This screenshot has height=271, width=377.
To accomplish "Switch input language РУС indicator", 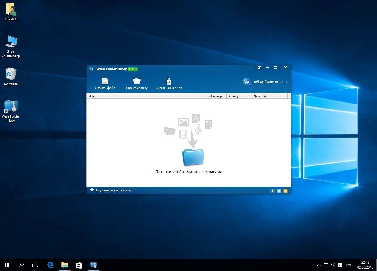I will 349,265.
